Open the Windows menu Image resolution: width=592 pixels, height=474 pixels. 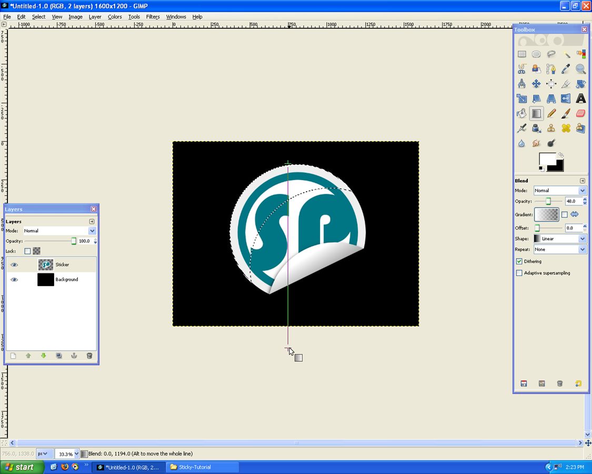tap(176, 17)
